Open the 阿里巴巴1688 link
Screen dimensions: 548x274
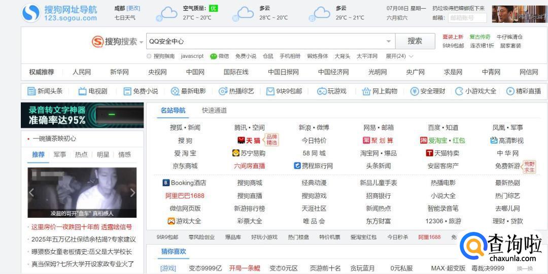point(185,196)
